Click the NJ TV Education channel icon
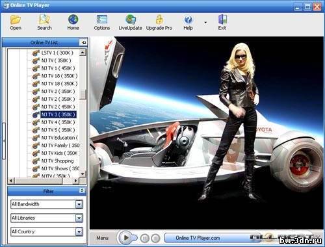 [36, 138]
